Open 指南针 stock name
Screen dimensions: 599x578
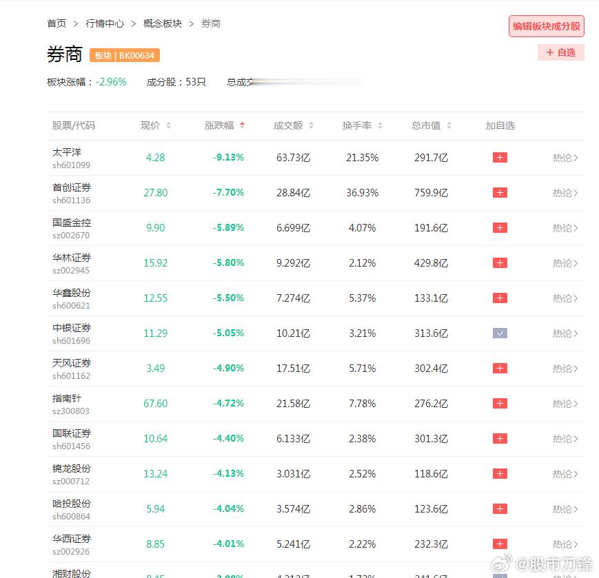click(x=67, y=398)
